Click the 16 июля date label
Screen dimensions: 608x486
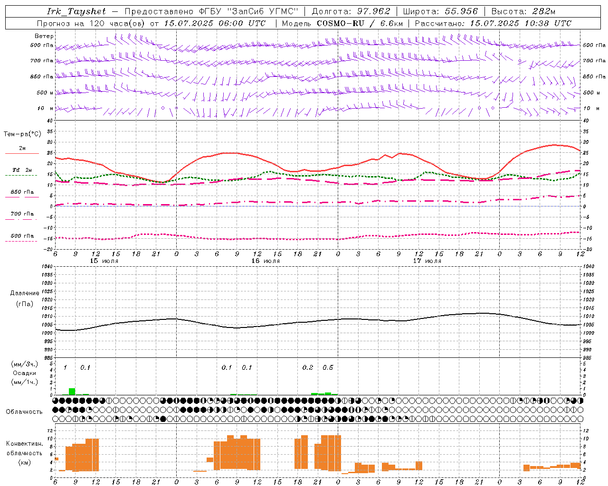[266, 261]
